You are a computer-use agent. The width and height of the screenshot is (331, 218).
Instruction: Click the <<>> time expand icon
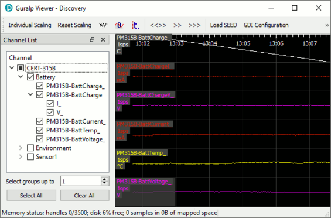pos(158,25)
